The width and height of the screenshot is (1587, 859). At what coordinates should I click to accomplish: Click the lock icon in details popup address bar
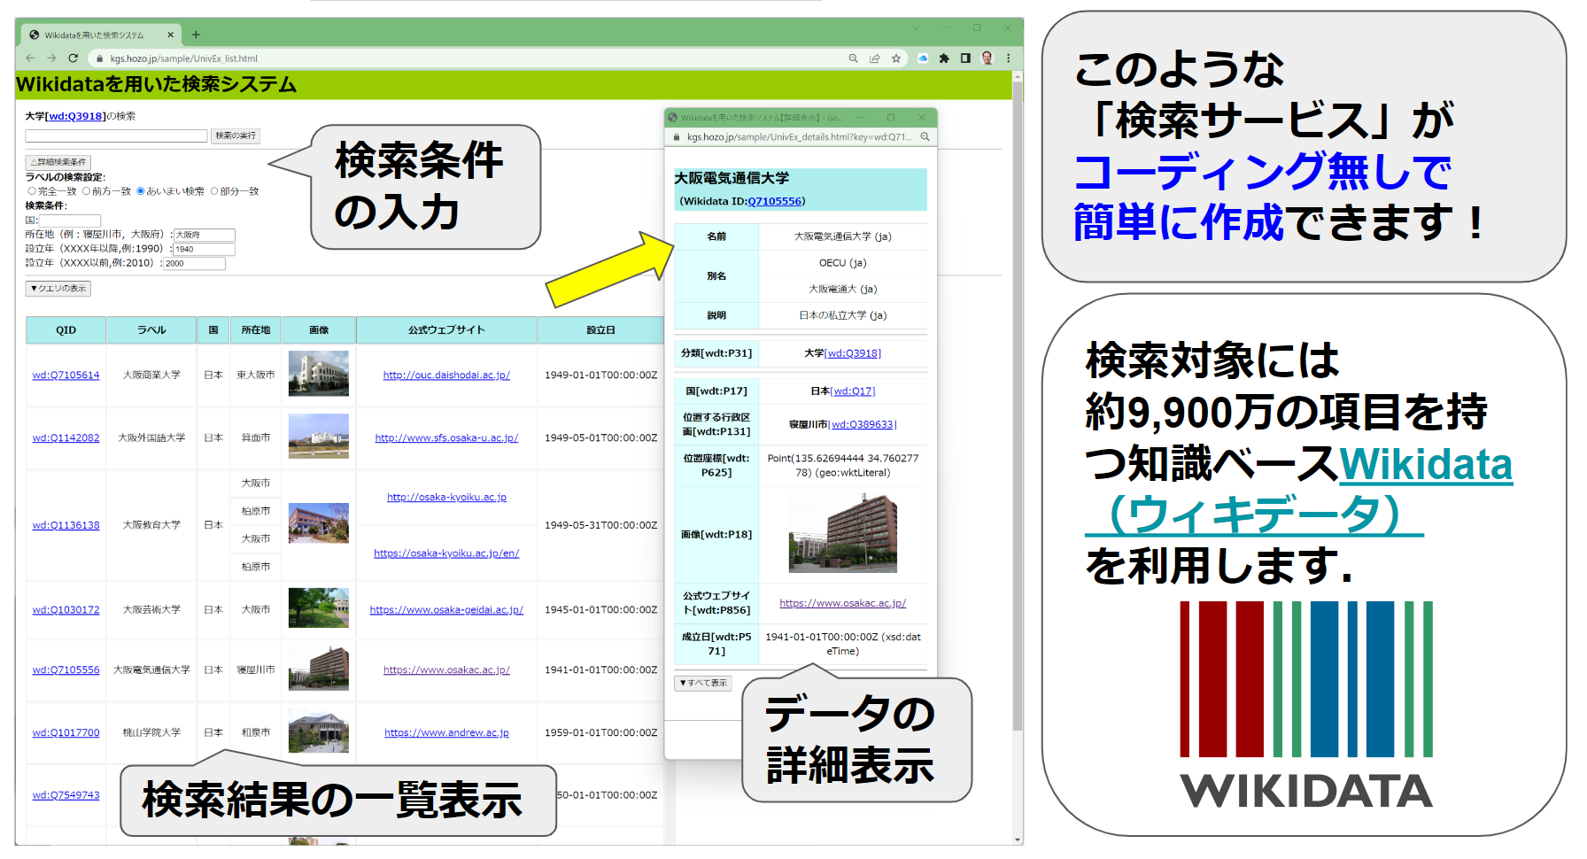point(677,137)
